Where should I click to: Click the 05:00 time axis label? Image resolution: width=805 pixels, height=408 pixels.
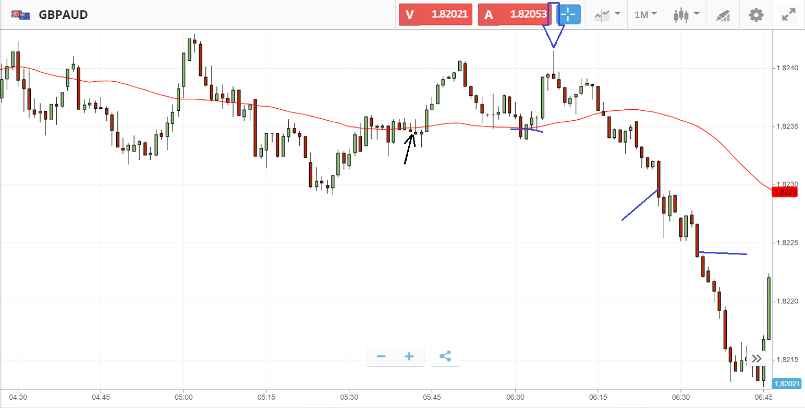coord(184,397)
